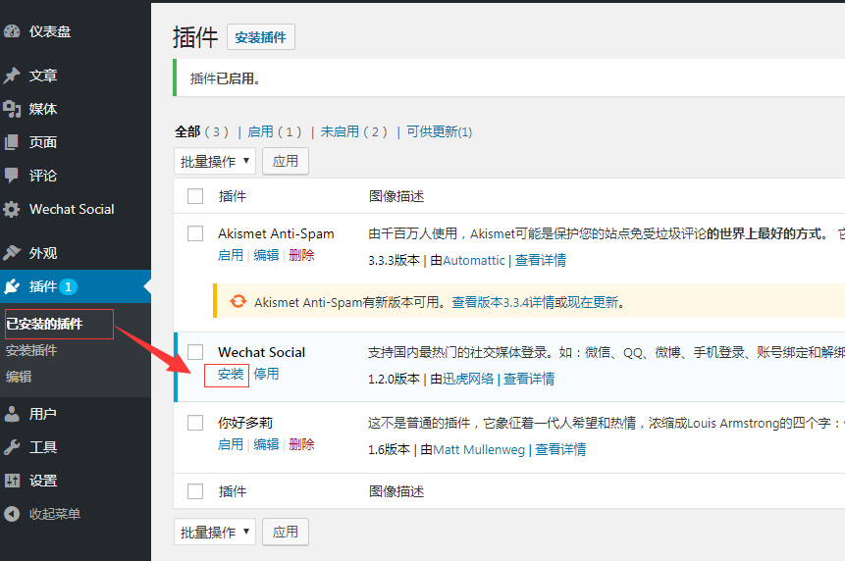Click 编辑 under Akismet Anti-Spam
Screen dimensions: 845x561
coord(266,255)
